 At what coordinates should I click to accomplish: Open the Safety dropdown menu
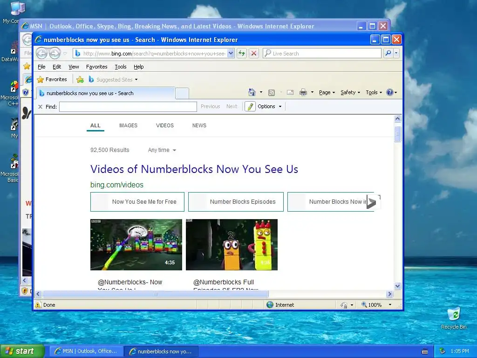pos(350,92)
